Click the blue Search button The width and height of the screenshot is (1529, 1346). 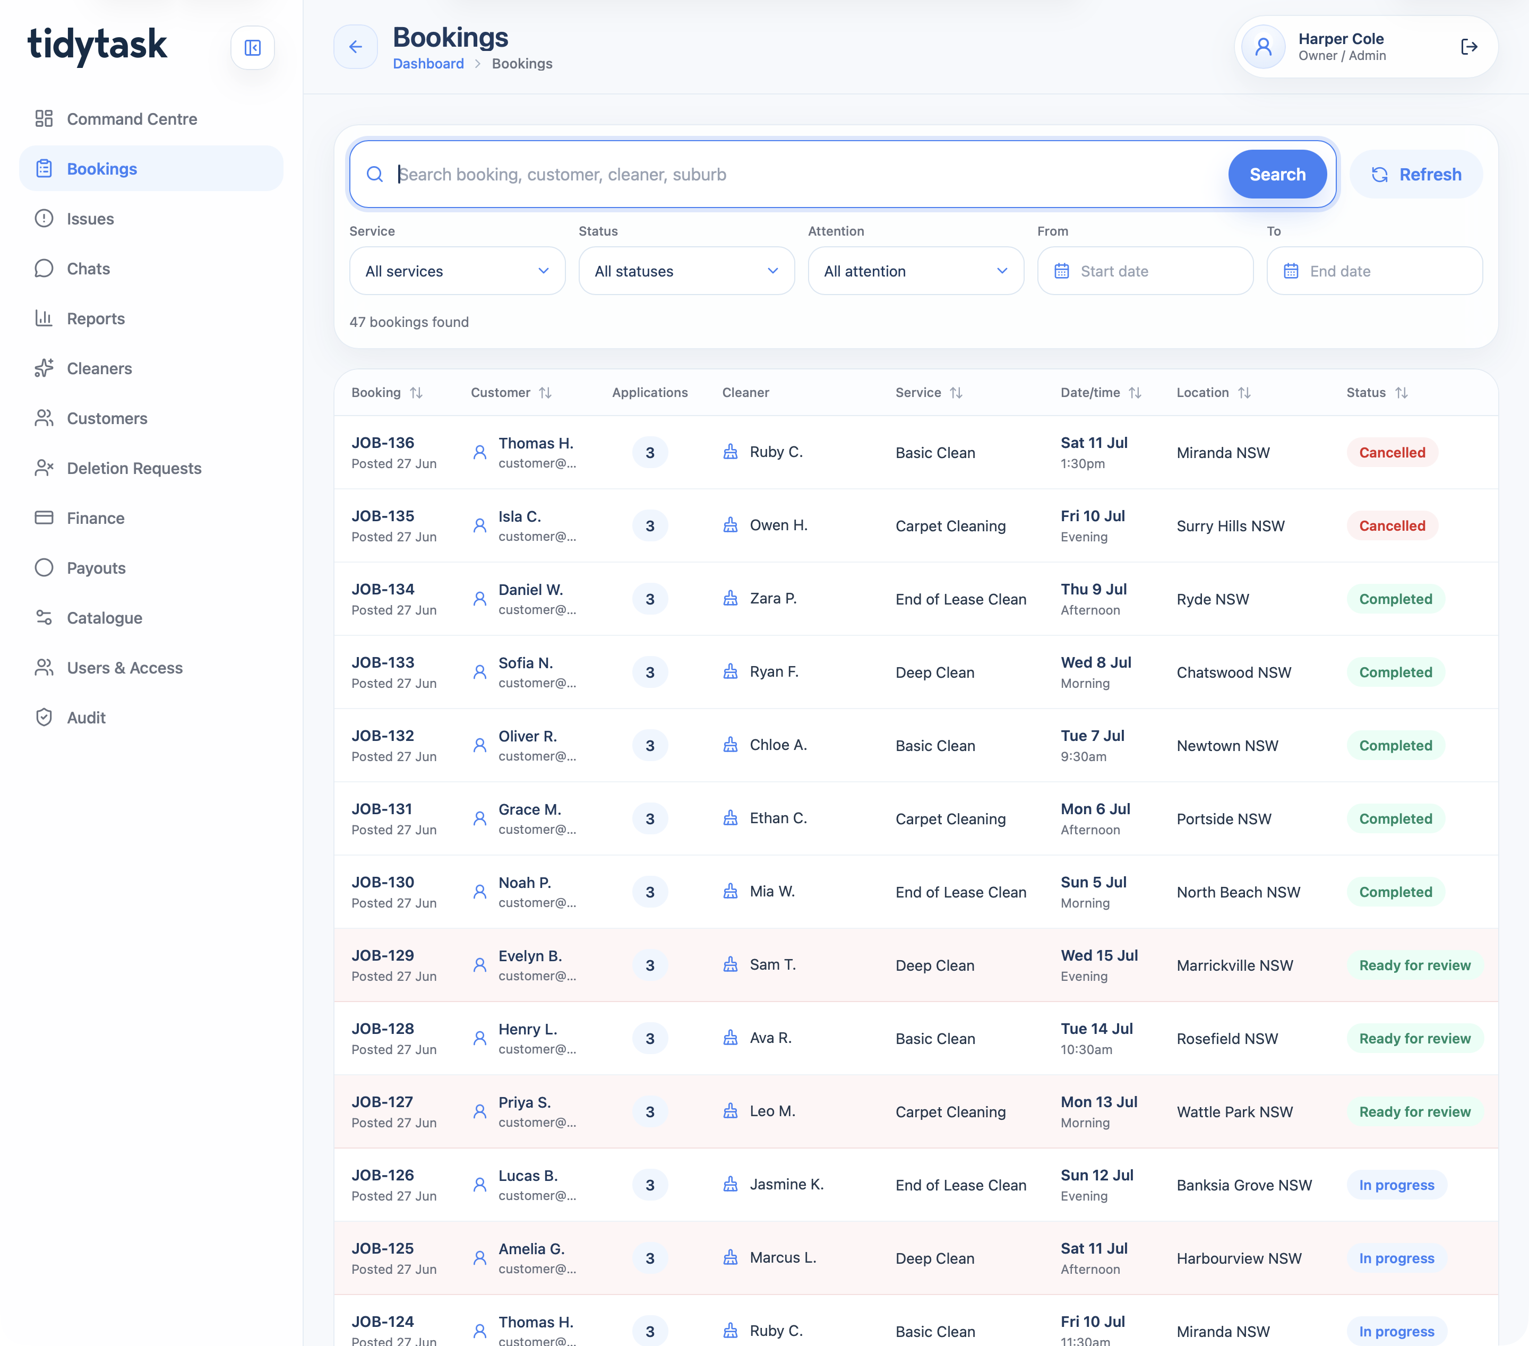[x=1277, y=174]
